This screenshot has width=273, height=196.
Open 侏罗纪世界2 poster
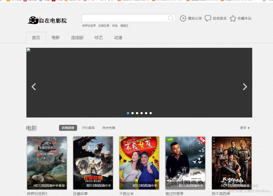point(47,163)
